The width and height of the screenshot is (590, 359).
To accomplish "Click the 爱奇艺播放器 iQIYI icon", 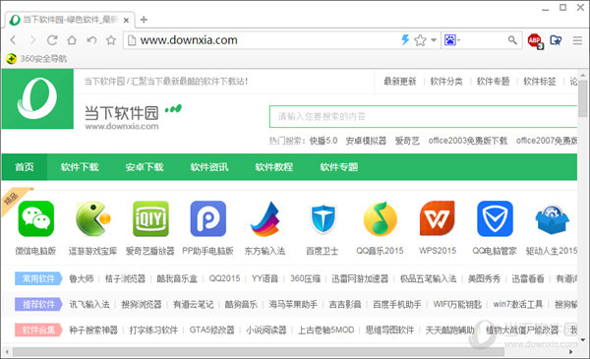I will [150, 218].
